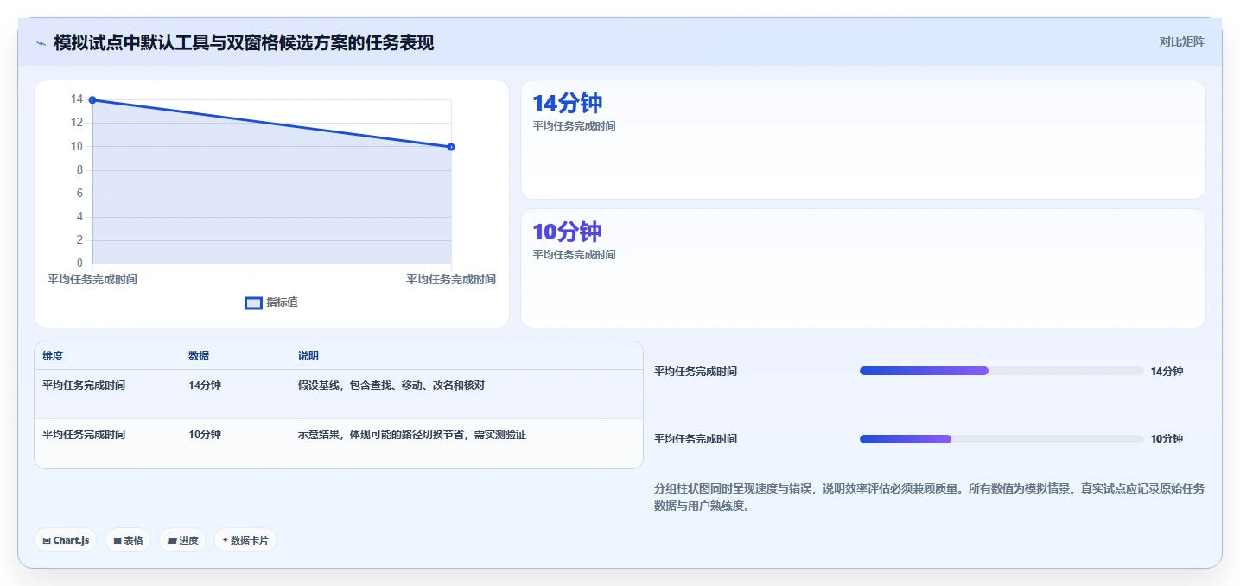Image resolution: width=1240 pixels, height=586 pixels.
Task: Click the large 10分钟 card heading
Action: 568,232
